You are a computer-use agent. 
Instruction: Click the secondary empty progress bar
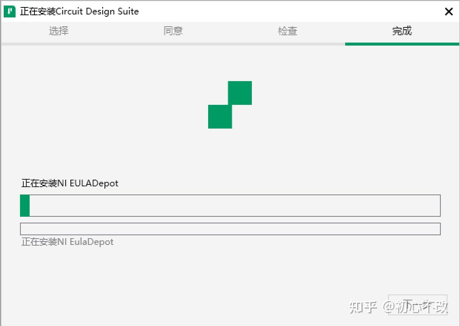230,229
